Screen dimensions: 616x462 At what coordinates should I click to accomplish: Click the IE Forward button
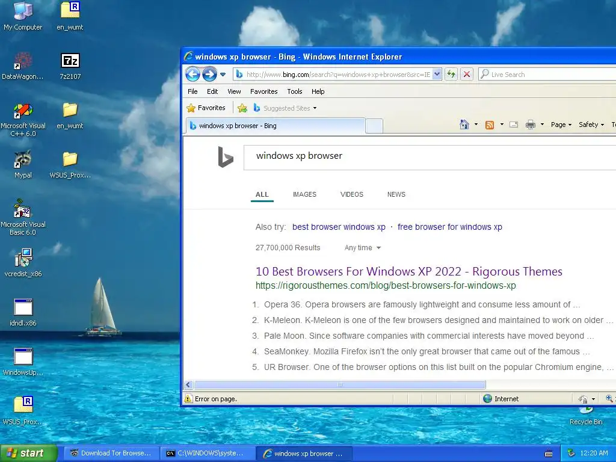click(x=209, y=74)
